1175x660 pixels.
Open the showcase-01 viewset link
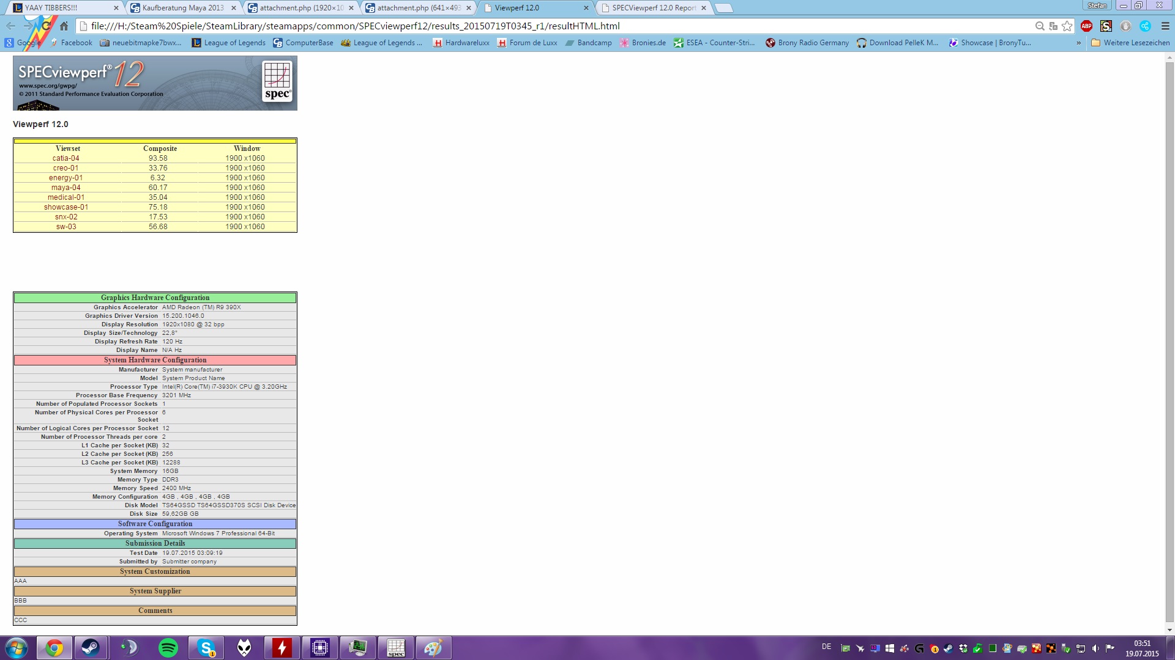[66, 207]
